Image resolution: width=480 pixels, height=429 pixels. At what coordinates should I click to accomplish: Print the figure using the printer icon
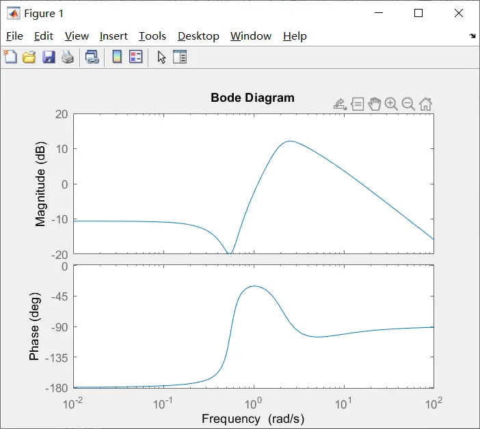pyautogui.click(x=68, y=57)
